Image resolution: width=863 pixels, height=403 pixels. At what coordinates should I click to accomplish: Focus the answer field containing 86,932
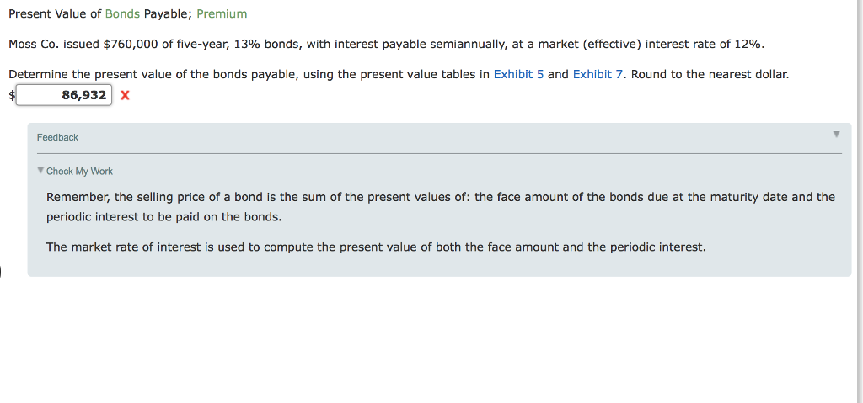tap(63, 95)
